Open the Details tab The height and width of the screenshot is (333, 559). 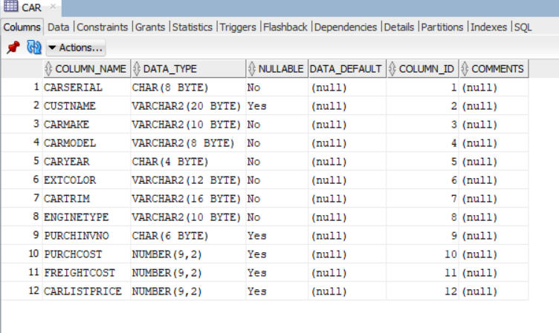click(x=399, y=27)
